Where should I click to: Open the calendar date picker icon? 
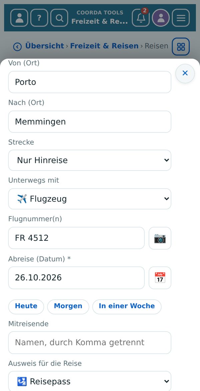[x=160, y=278]
